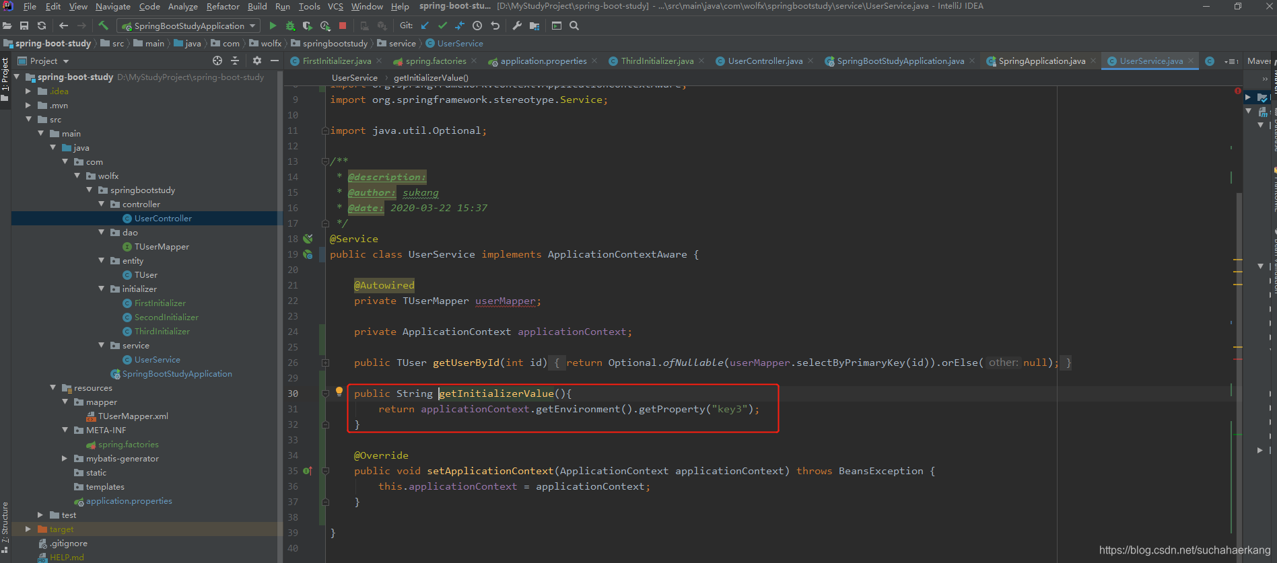Collapse all in Project panel icon
Image resolution: width=1277 pixels, height=563 pixels.
[235, 61]
